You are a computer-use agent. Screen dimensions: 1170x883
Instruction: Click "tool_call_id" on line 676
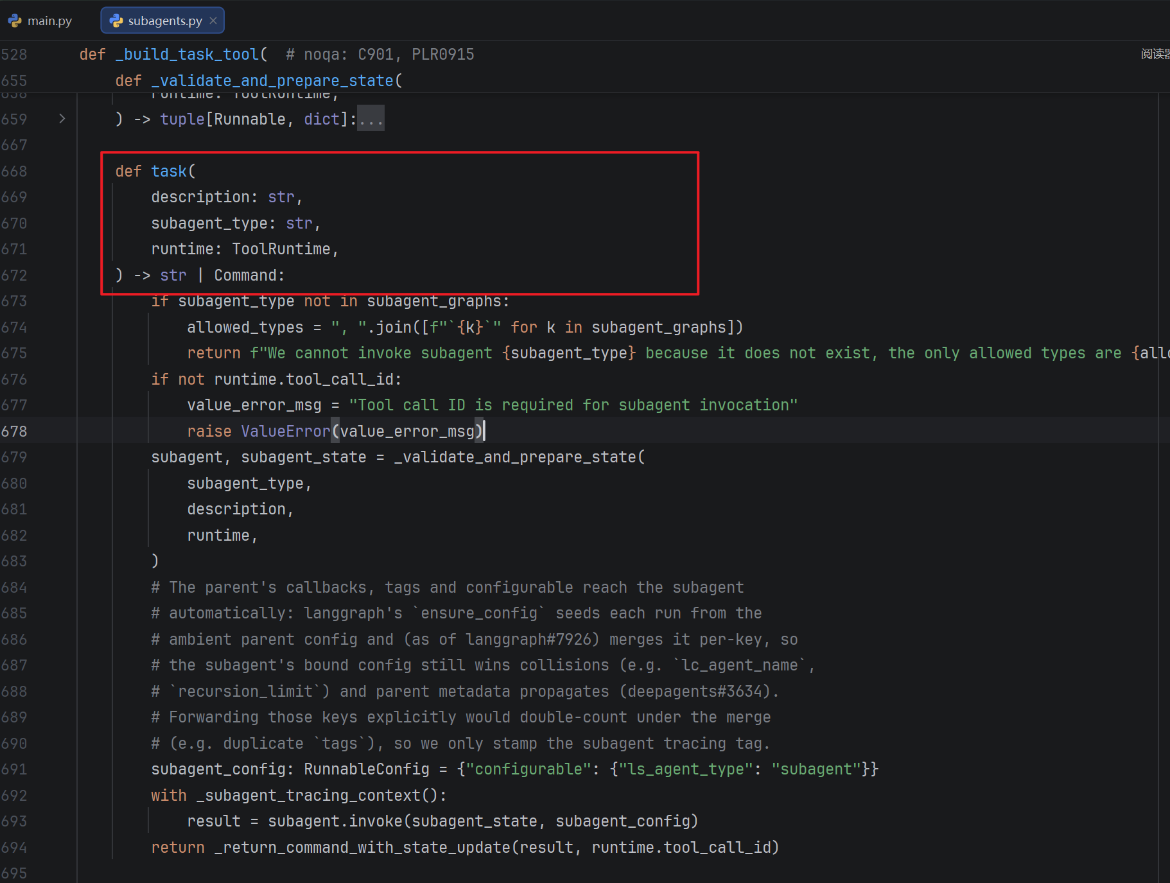[x=340, y=380]
